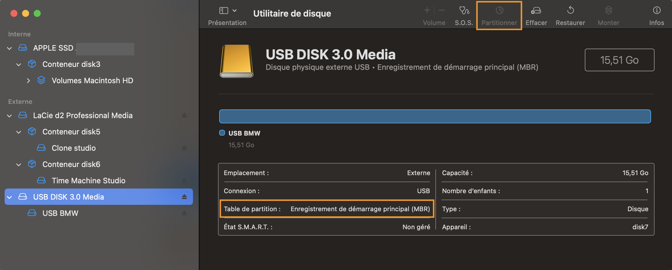Select the USB BMW volume in sidebar
This screenshot has height=270, width=672.
tap(60, 213)
